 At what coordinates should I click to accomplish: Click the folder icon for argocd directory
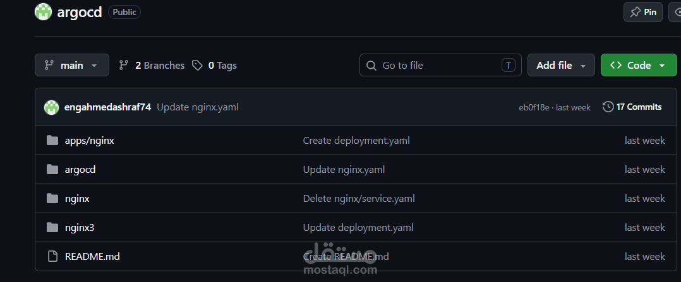tap(52, 169)
